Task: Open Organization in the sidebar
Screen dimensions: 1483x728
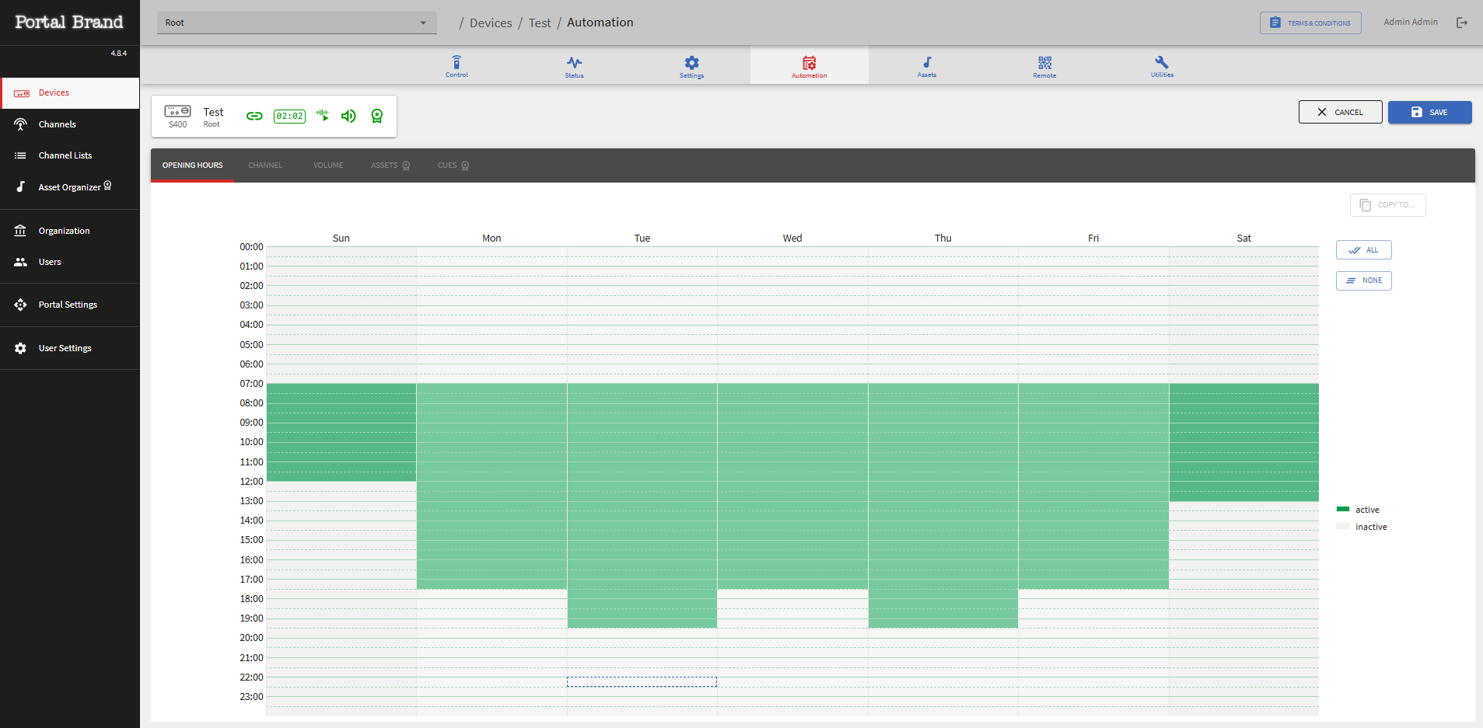Action: point(70,231)
